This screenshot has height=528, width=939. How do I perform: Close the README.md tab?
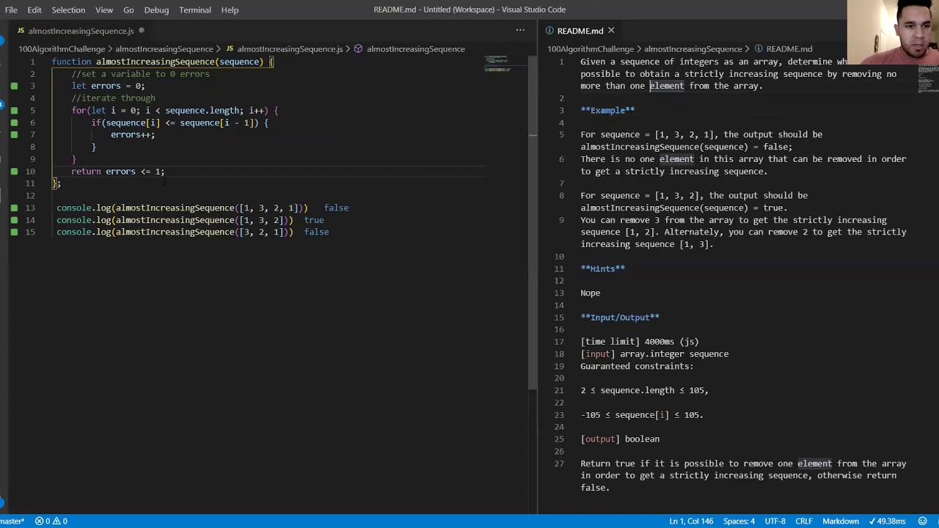pos(610,31)
